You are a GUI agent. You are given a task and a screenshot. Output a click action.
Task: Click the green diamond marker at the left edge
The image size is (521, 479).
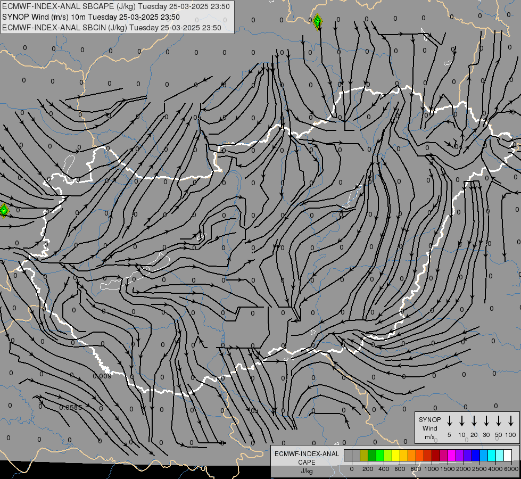coord(4,211)
